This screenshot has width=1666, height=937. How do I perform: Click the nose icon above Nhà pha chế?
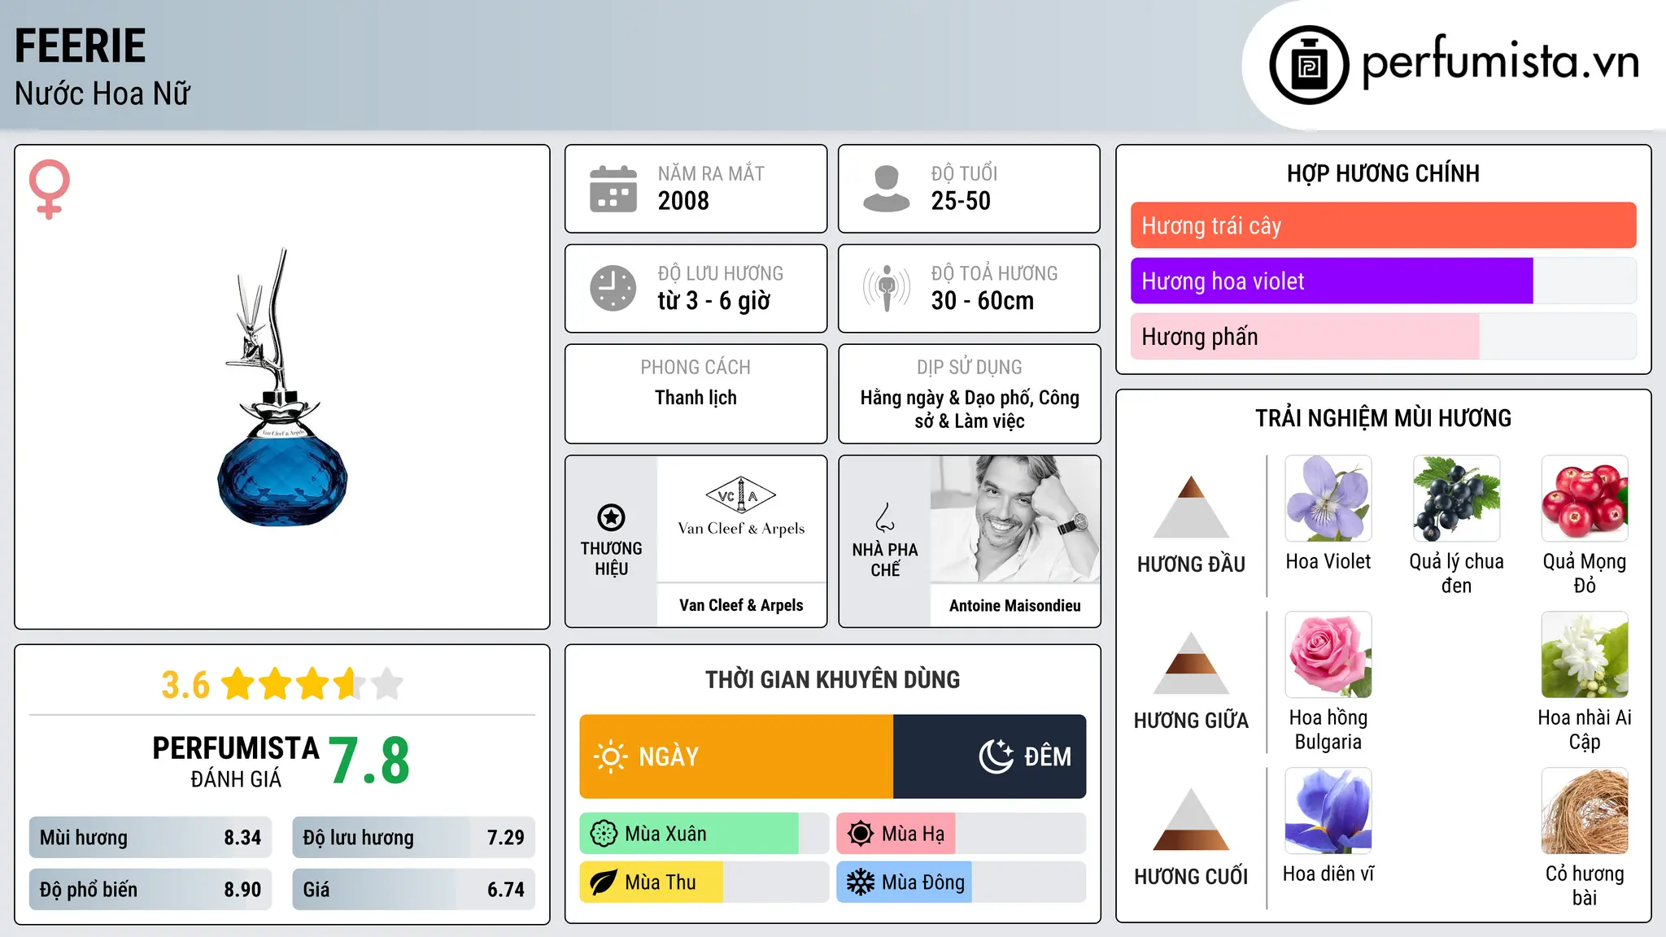coord(885,517)
